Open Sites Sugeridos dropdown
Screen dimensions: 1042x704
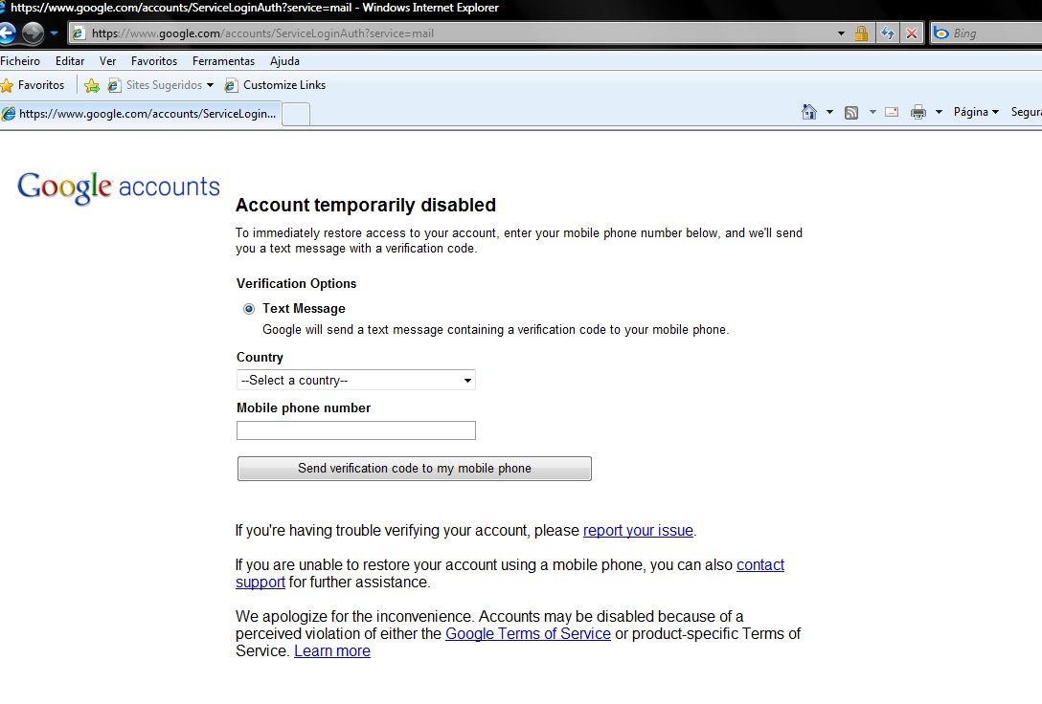coord(161,85)
